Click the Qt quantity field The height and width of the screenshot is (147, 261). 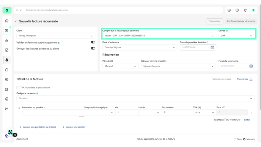coord(127,112)
